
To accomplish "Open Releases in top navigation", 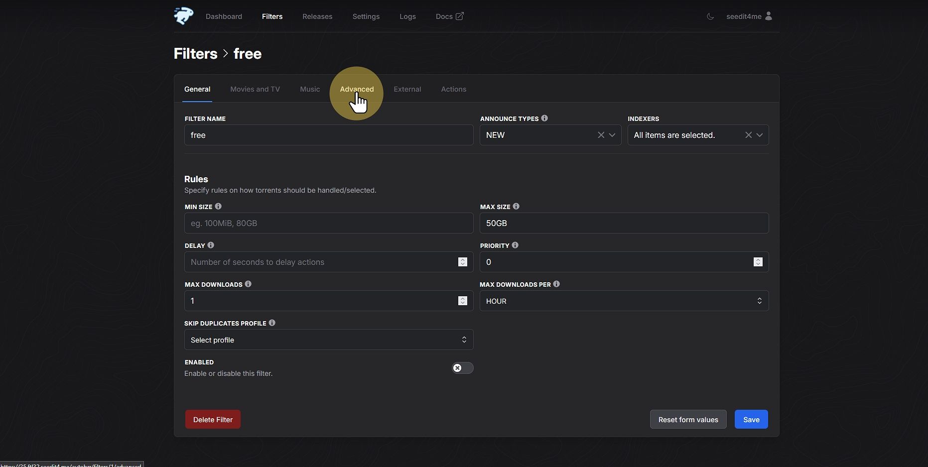I will click(x=317, y=16).
